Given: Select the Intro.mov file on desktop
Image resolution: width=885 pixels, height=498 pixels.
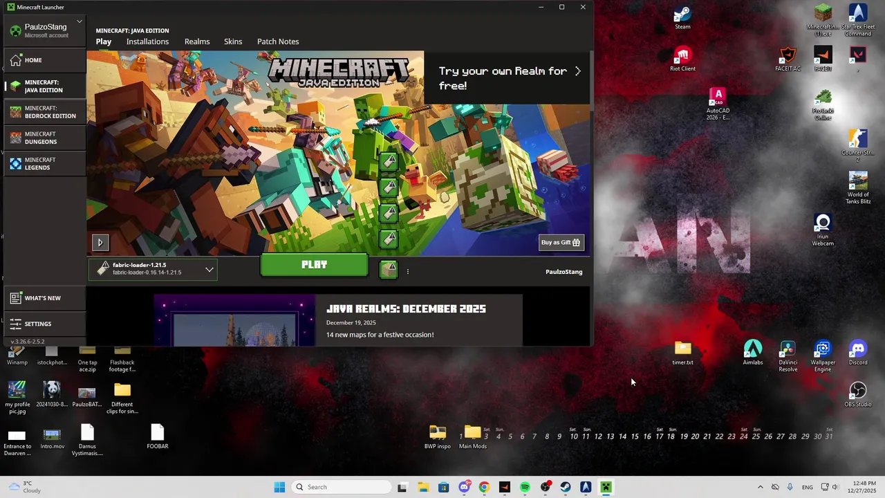Looking at the screenshot, I should tap(52, 437).
